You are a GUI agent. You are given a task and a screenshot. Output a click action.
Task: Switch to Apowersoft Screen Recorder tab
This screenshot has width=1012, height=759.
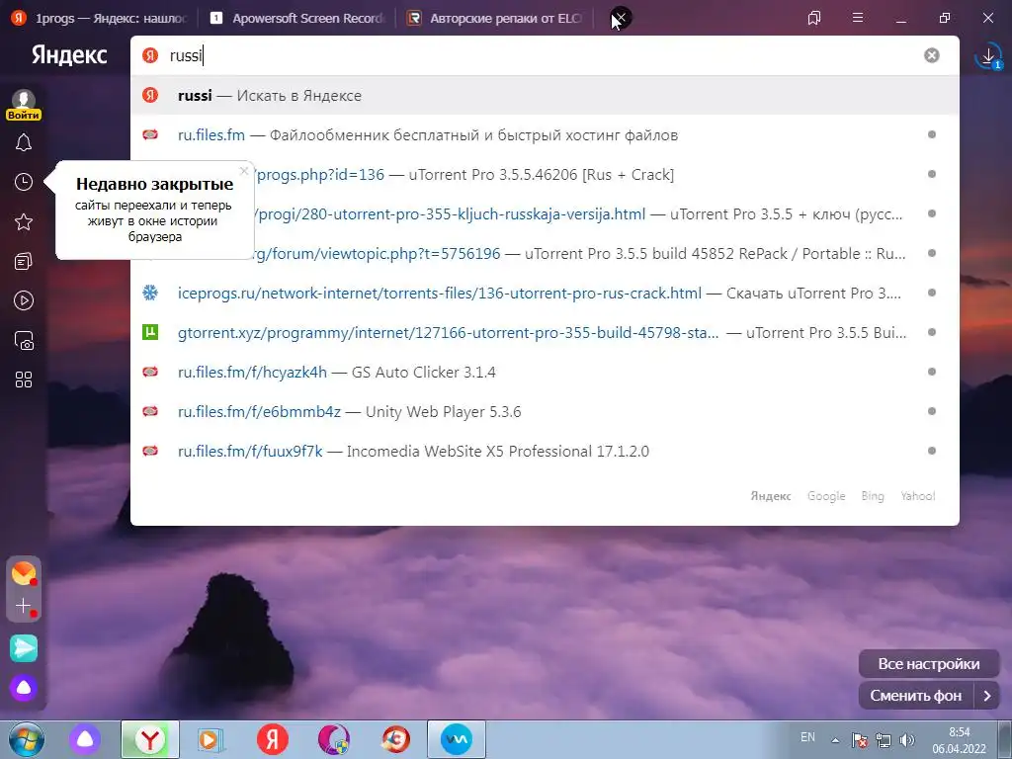point(297,18)
